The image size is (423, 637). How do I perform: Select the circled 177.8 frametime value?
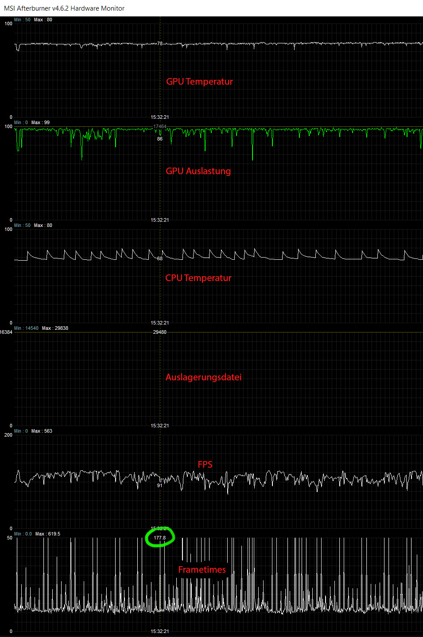[x=160, y=537]
